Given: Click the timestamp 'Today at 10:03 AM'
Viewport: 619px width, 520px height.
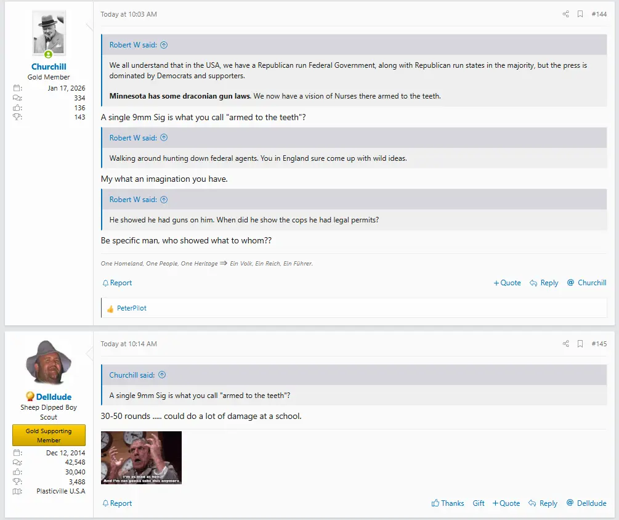Looking at the screenshot, I should 129,14.
